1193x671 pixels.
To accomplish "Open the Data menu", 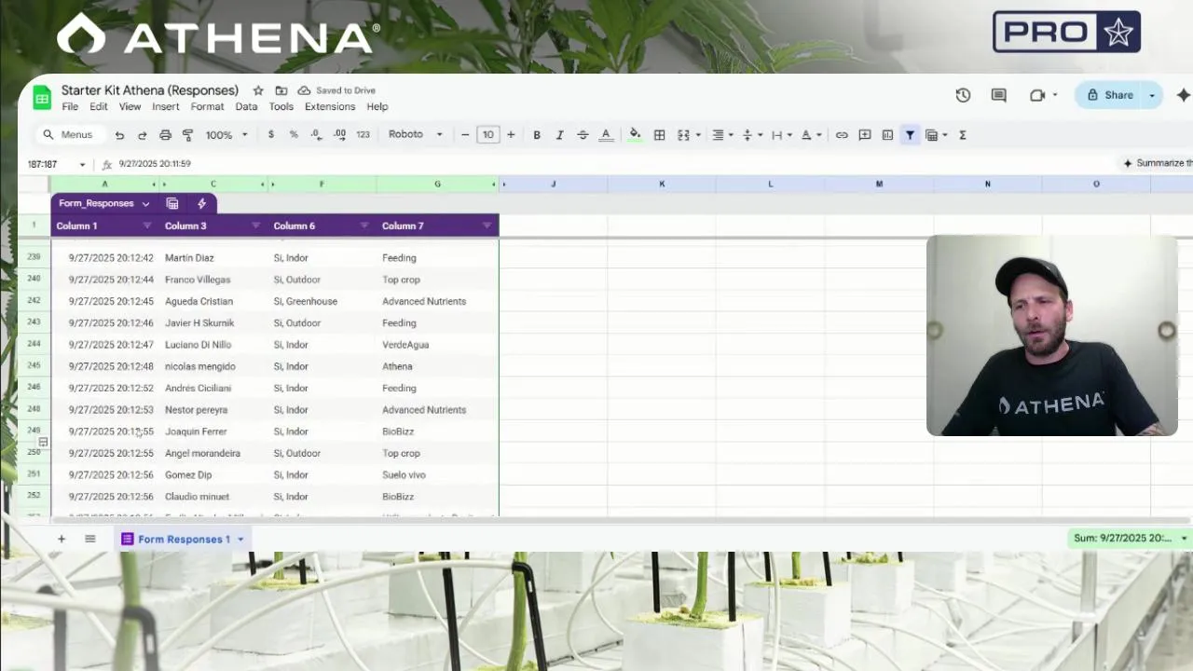I will (x=246, y=107).
